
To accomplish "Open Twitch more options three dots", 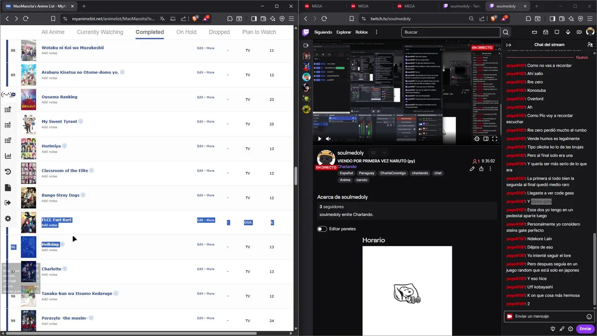I will tap(376, 32).
